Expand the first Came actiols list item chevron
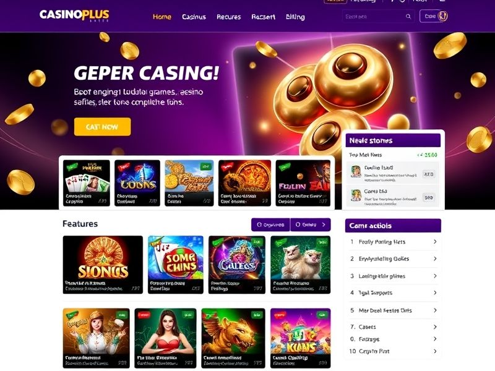 tap(435, 242)
